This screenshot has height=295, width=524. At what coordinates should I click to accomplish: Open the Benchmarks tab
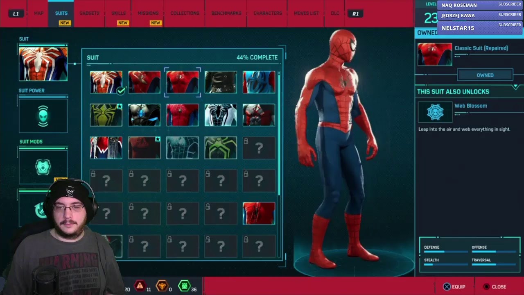(226, 14)
